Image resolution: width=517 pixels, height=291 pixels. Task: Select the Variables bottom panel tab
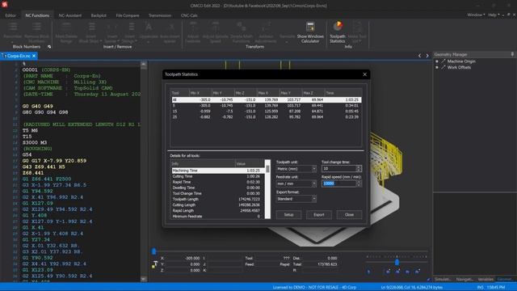click(x=485, y=279)
